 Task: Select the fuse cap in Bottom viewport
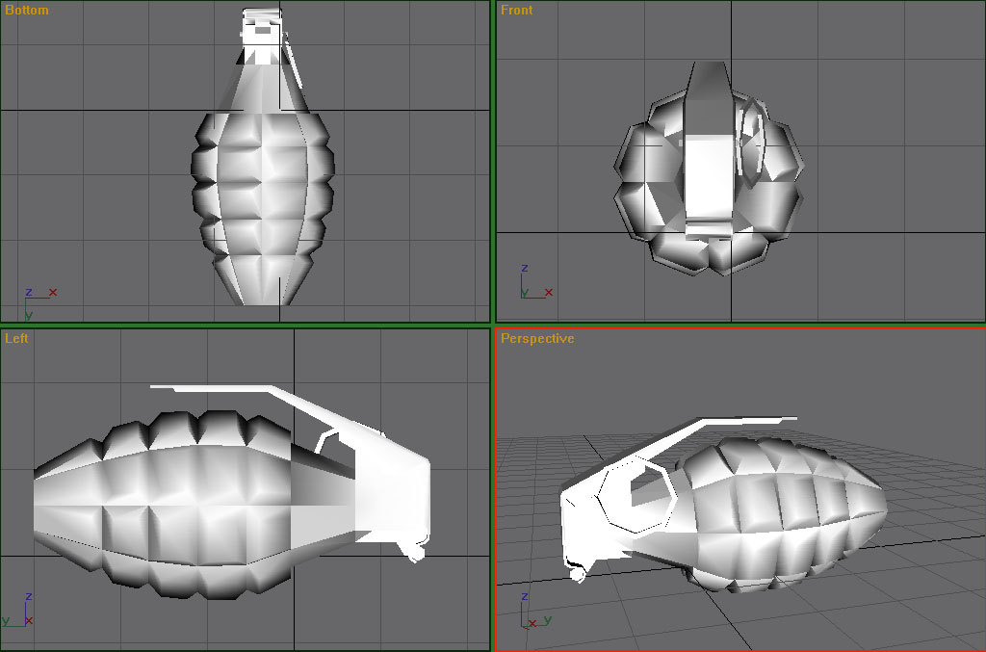[260, 29]
